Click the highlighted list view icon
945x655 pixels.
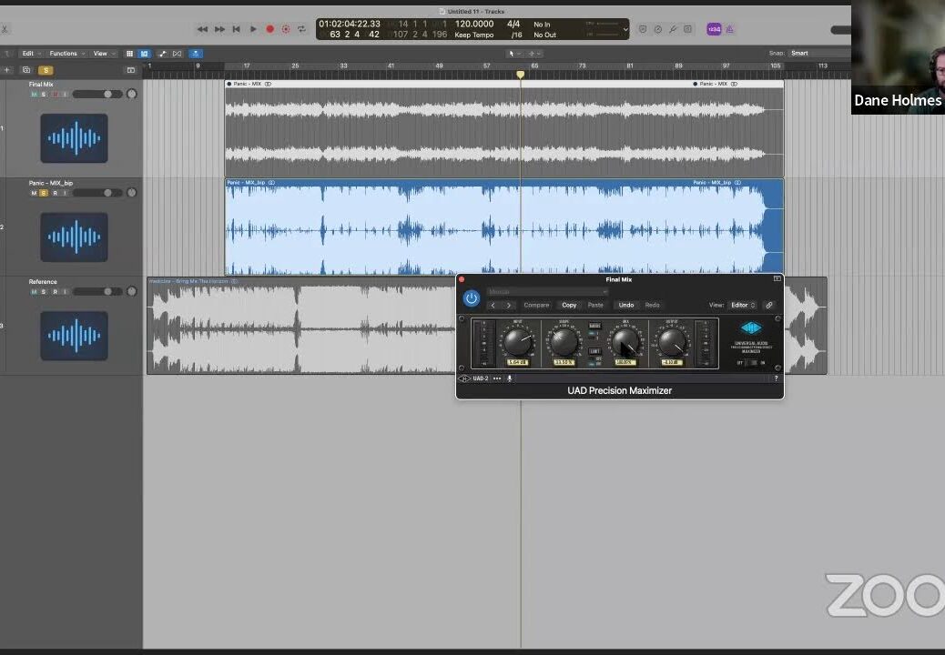pyautogui.click(x=144, y=54)
